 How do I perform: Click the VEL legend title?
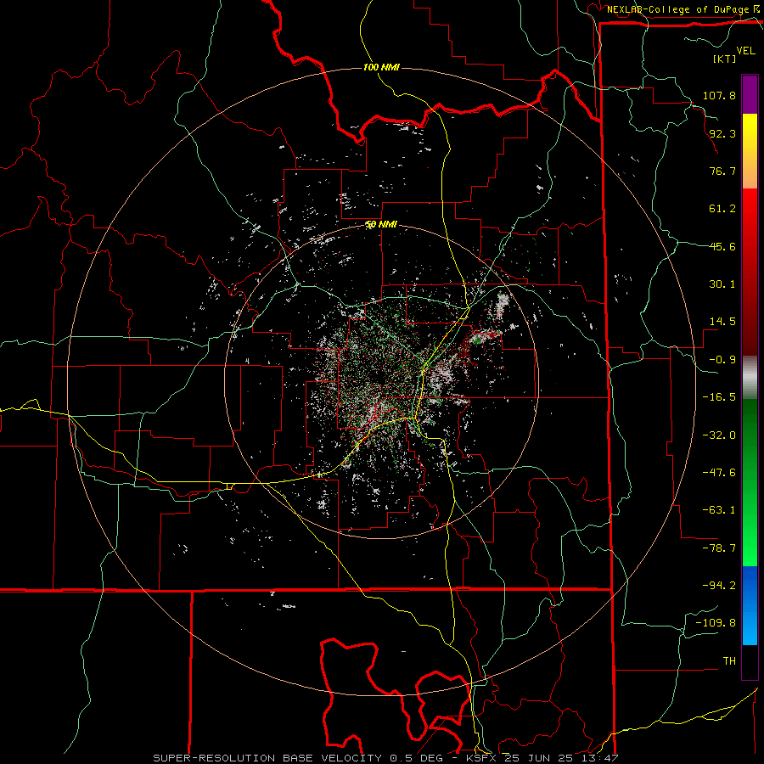(745, 51)
